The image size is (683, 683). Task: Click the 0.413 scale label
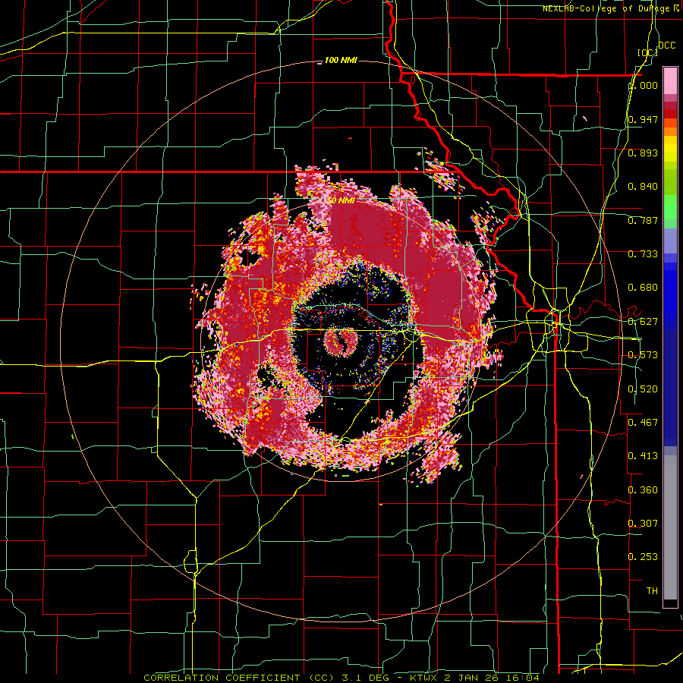tap(643, 456)
